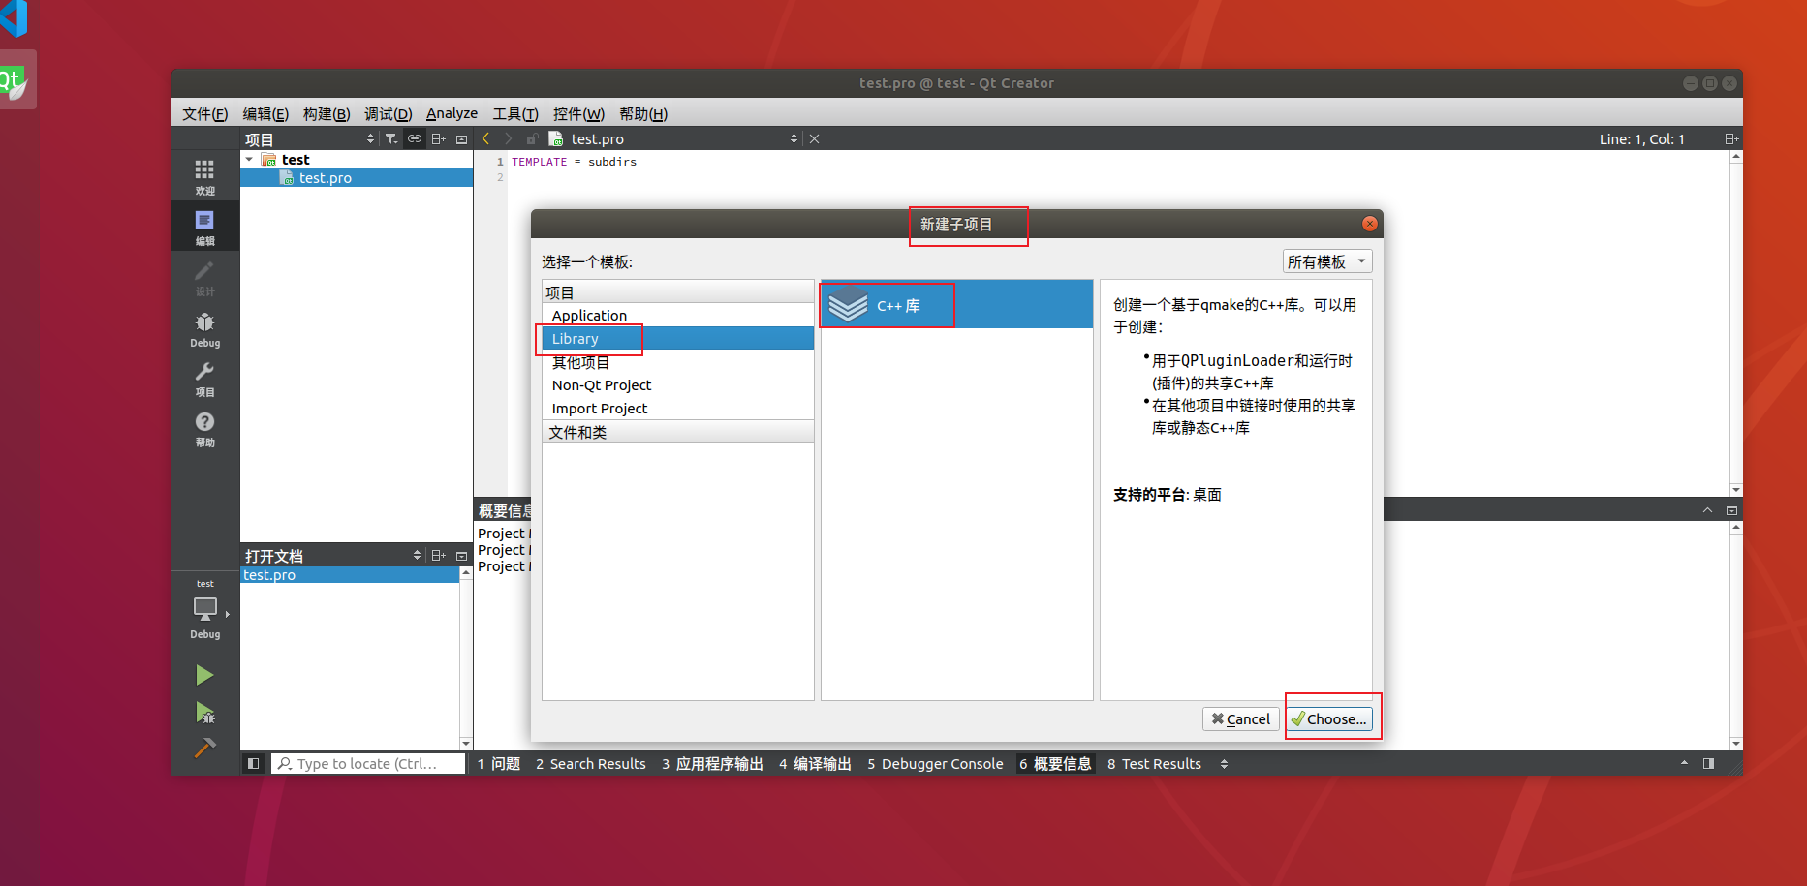Close the 打开文档 side panel

click(461, 555)
